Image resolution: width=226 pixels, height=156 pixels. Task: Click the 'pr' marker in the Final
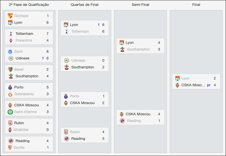click(x=209, y=85)
